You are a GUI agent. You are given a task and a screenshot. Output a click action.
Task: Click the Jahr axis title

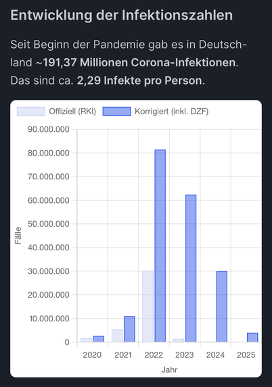pyautogui.click(x=169, y=369)
